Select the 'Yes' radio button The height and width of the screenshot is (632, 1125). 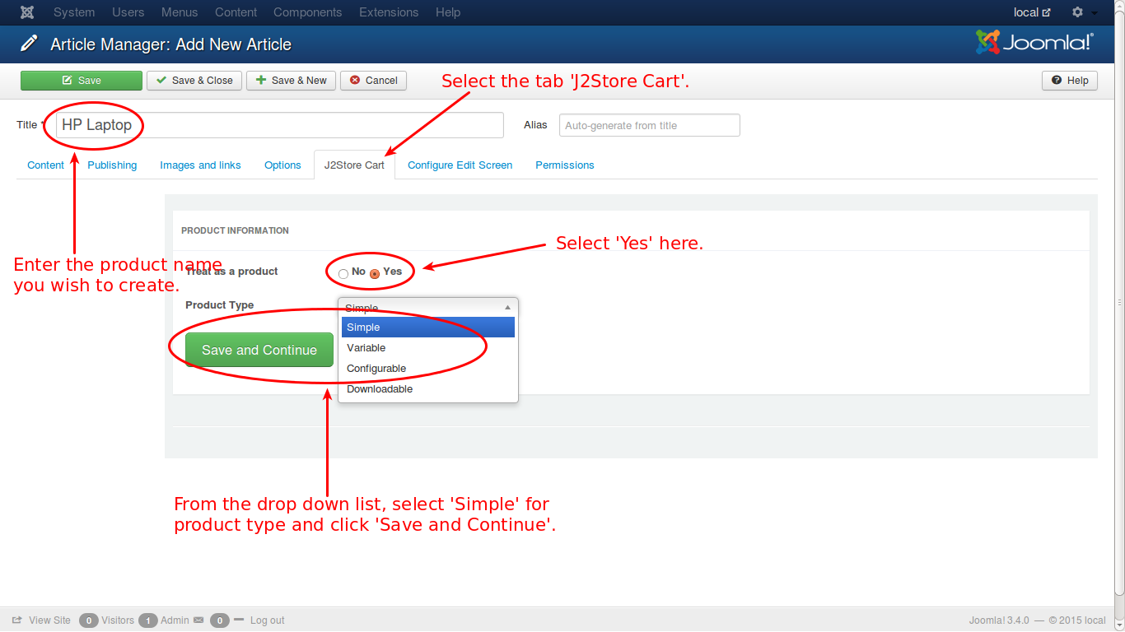pos(375,273)
